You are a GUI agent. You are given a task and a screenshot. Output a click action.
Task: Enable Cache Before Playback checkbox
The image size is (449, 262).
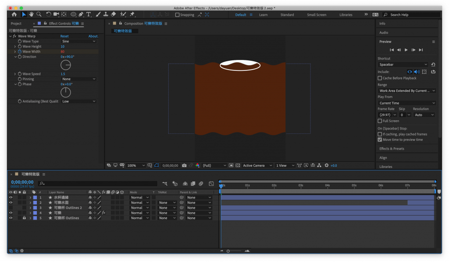380,78
